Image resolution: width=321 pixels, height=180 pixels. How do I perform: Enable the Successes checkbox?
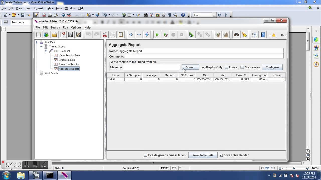[x=242, y=67]
